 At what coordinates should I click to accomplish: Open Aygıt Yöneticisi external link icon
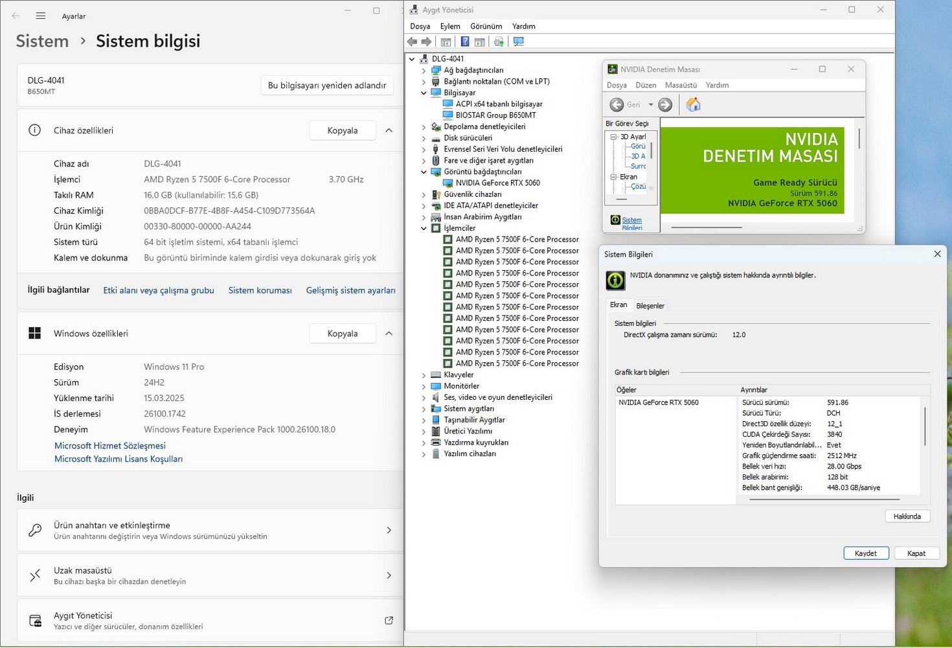point(389,620)
